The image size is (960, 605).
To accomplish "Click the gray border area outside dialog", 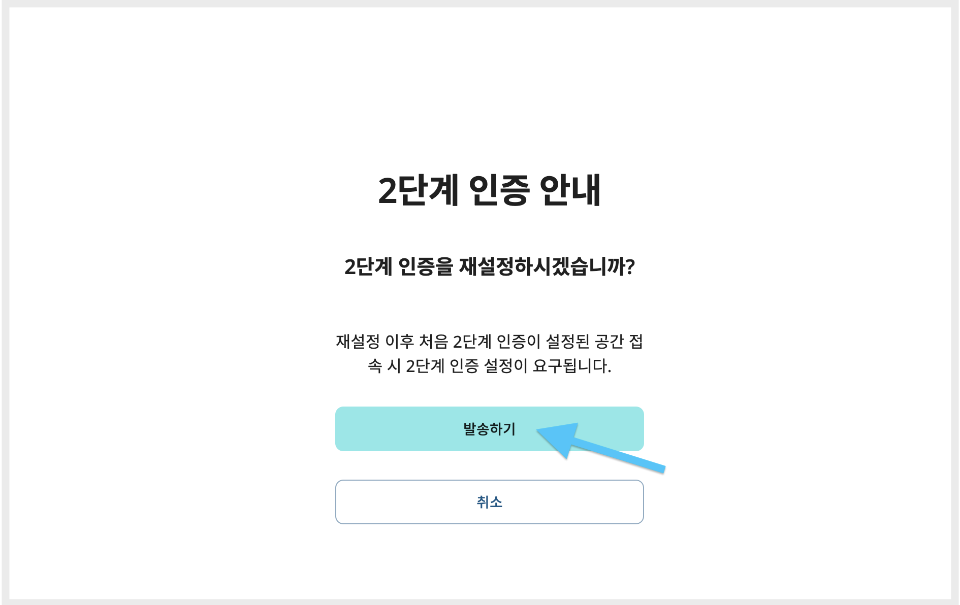I will (5, 305).
